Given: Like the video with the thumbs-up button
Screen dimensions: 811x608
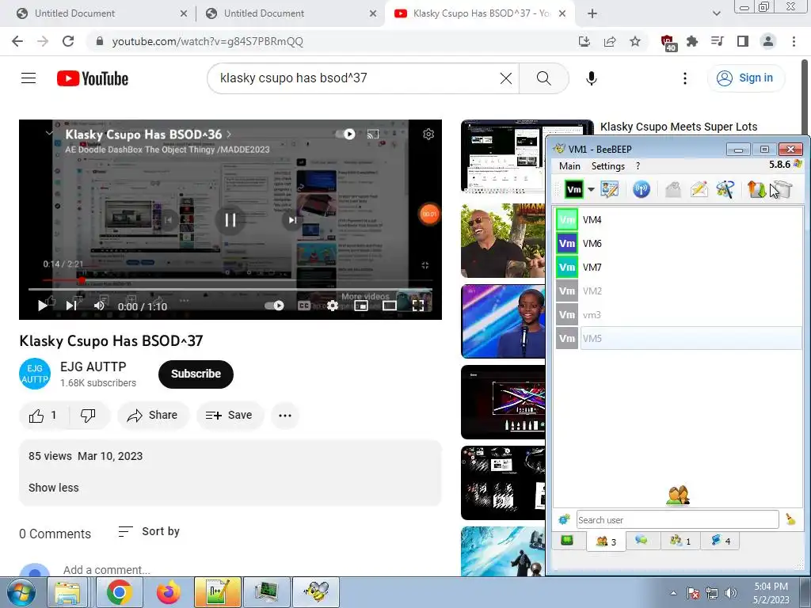Looking at the screenshot, I should [44, 415].
